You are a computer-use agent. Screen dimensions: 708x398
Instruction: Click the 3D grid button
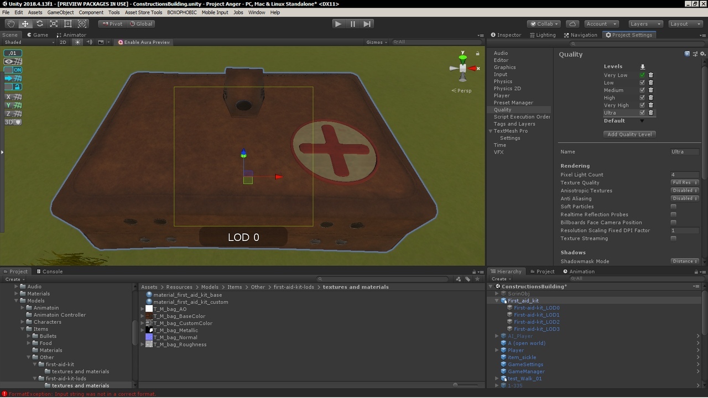click(13, 122)
